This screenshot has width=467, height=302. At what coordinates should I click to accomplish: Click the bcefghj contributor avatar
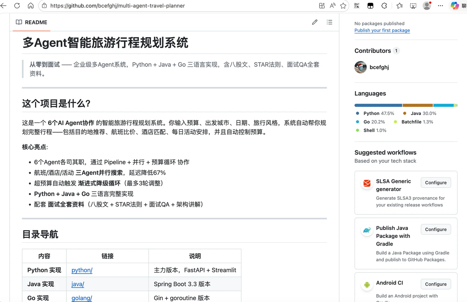point(360,67)
